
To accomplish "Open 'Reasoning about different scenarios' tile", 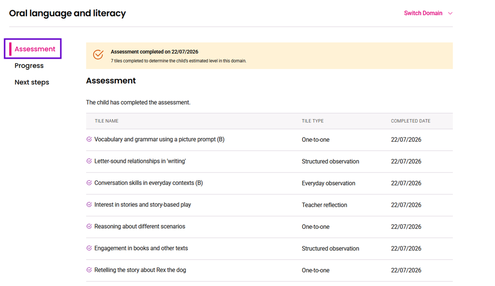I will coord(140,226).
